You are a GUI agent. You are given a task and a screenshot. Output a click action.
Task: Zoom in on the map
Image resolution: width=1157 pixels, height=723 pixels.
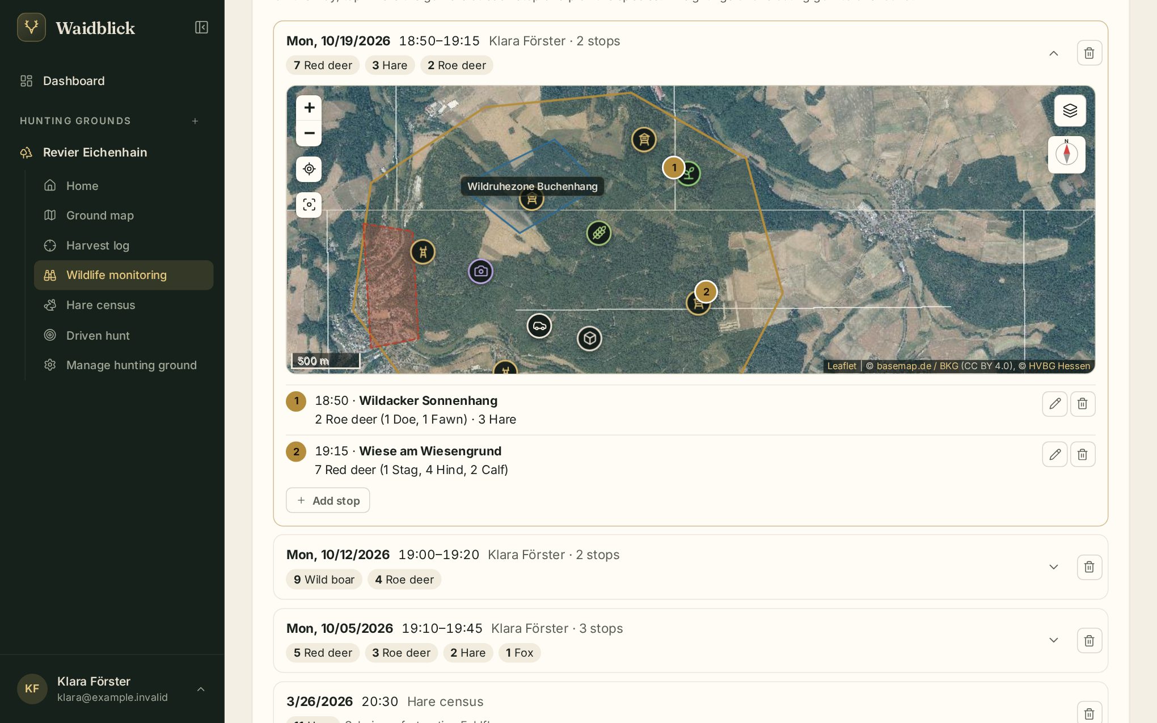(309, 108)
